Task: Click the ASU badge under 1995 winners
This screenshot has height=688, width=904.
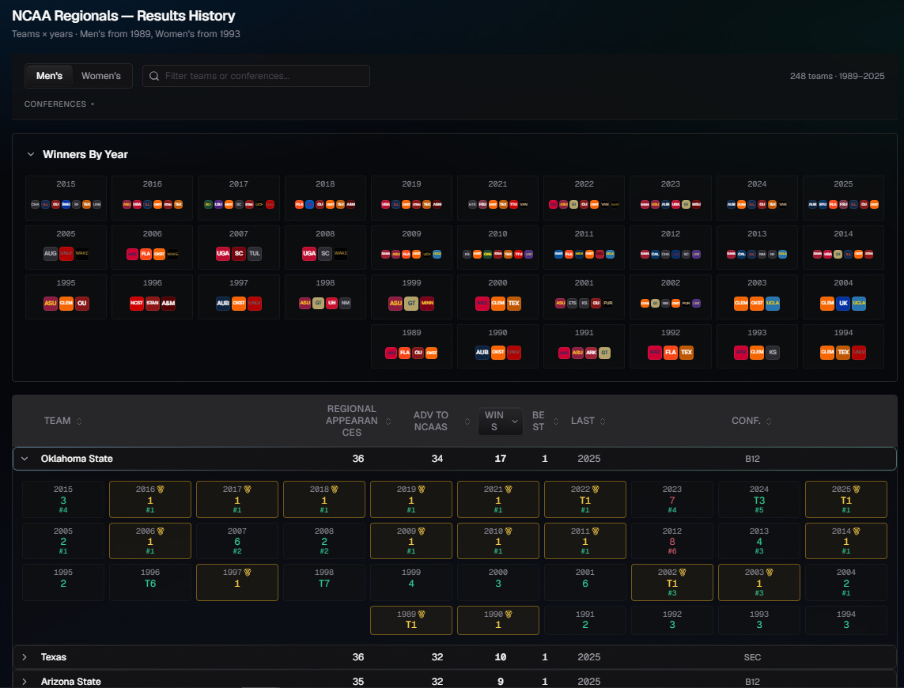Action: (50, 303)
